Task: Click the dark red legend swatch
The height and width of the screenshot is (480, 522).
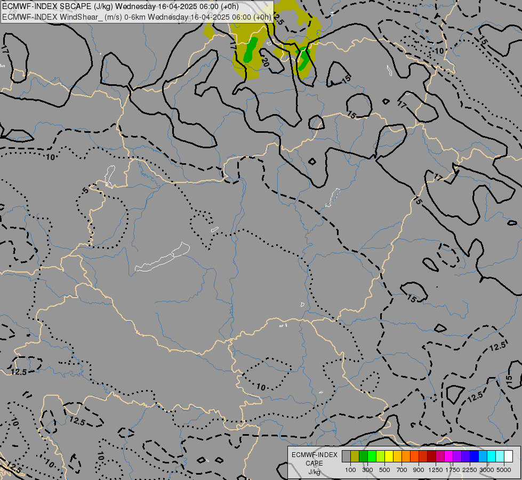Action: click(x=431, y=456)
